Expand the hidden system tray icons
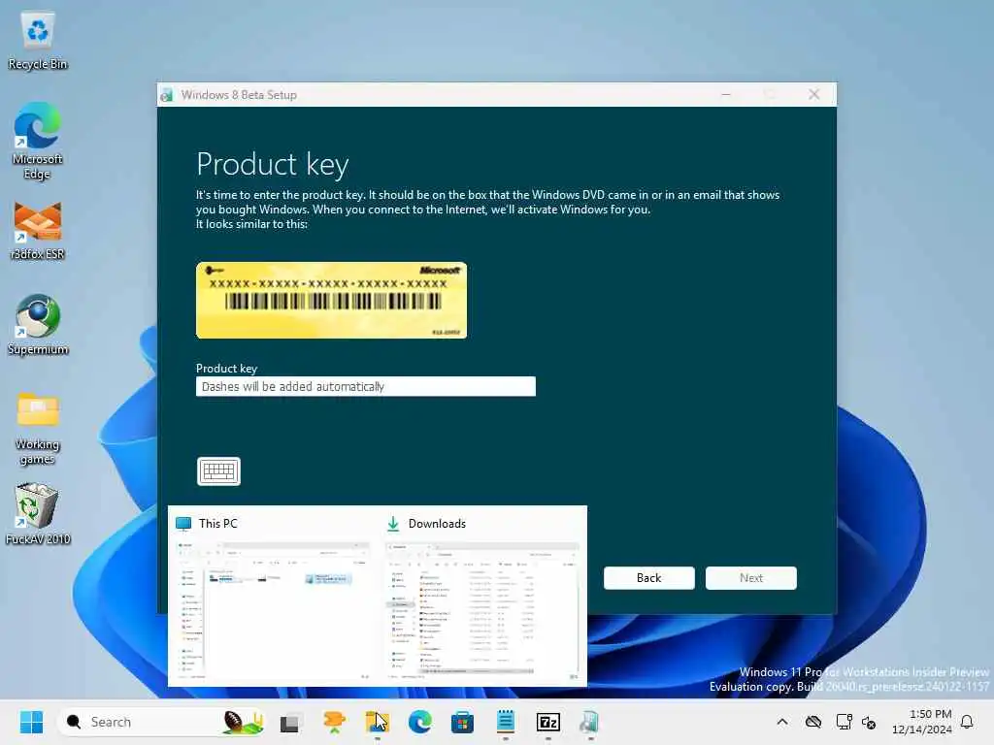 pyautogui.click(x=782, y=722)
